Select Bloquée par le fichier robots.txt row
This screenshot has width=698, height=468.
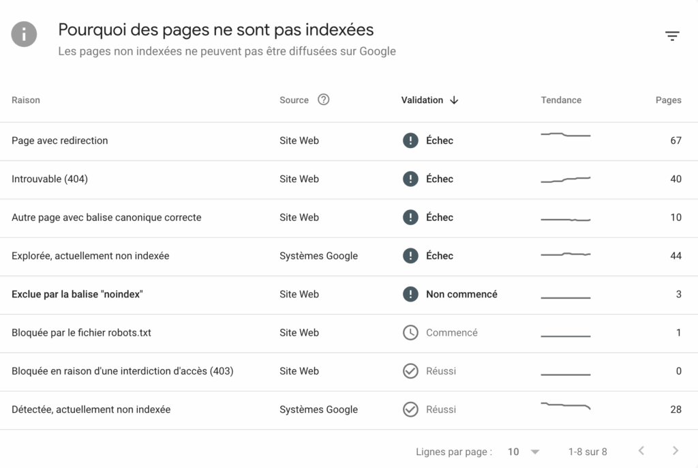click(81, 333)
